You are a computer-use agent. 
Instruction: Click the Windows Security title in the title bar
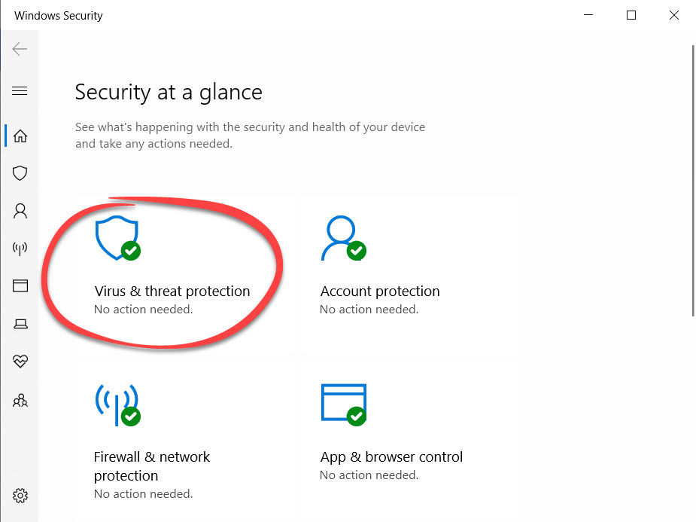tap(58, 15)
